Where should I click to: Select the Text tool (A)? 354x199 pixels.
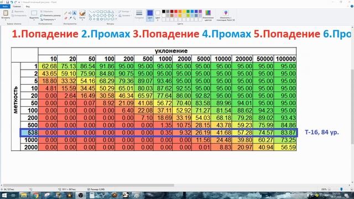point(74,13)
